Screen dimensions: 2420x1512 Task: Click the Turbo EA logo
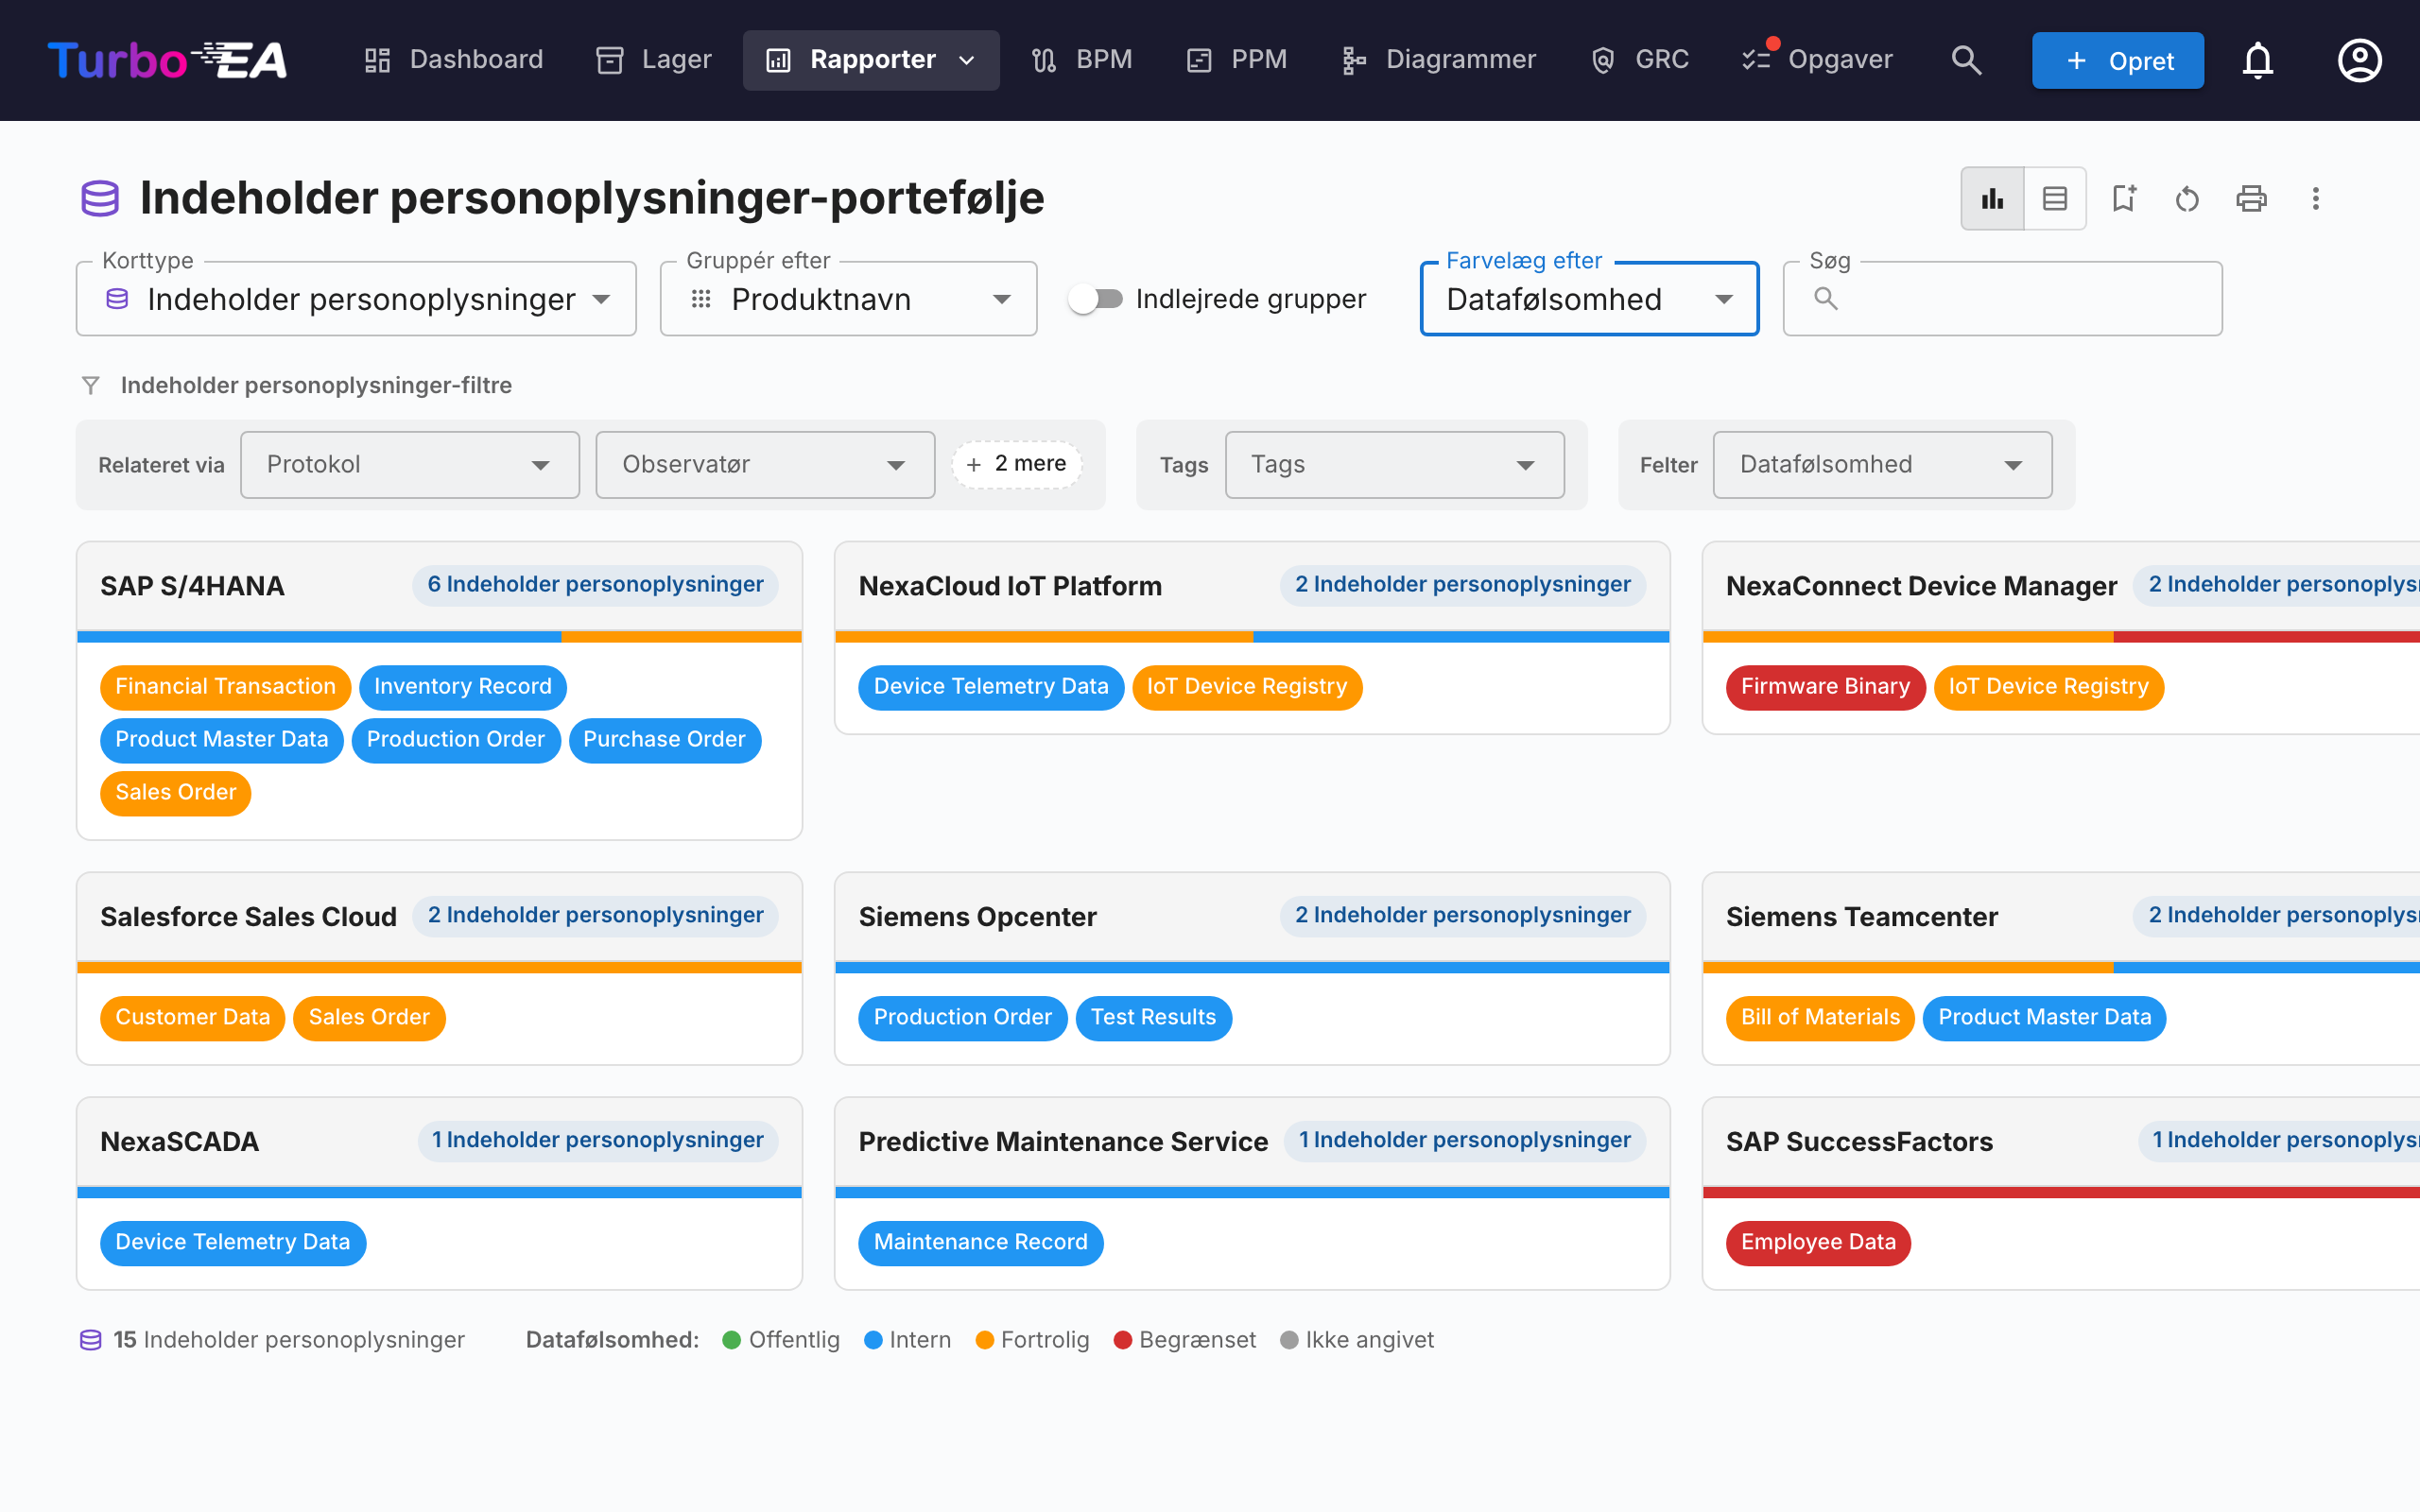click(x=167, y=60)
